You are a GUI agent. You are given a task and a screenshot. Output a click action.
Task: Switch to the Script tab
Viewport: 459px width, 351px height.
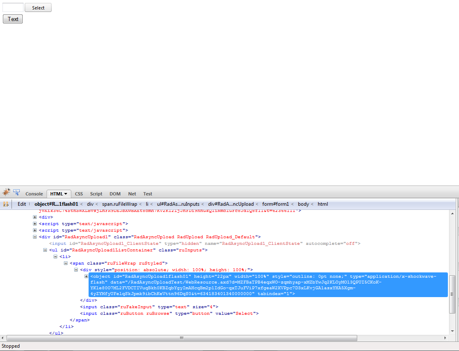tap(96, 194)
